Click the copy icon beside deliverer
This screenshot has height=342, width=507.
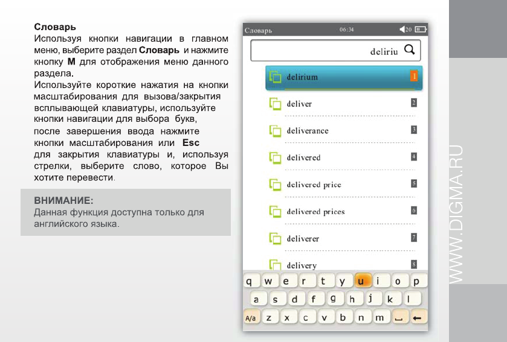point(275,238)
